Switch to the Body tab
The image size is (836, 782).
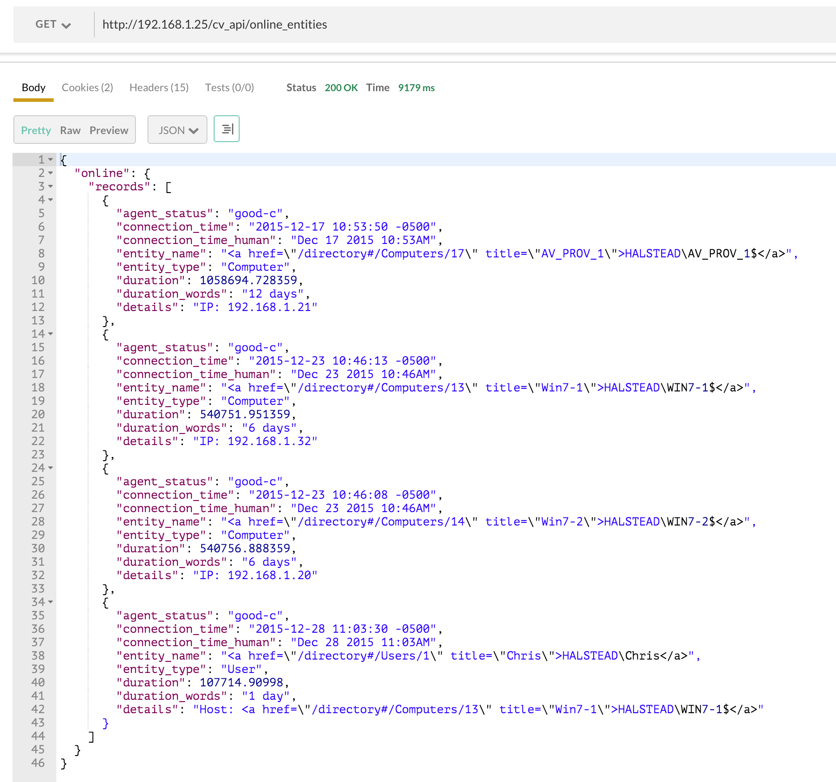click(x=34, y=88)
